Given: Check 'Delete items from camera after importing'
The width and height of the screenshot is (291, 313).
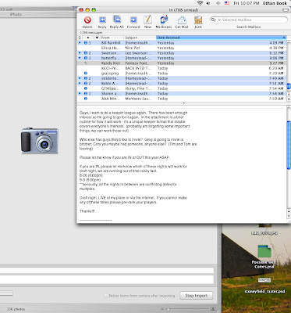Looking at the screenshot, I should (106, 296).
